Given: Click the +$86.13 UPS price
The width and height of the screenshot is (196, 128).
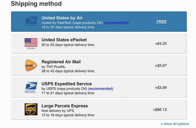Looking at the screenshot, I should coord(160,109).
